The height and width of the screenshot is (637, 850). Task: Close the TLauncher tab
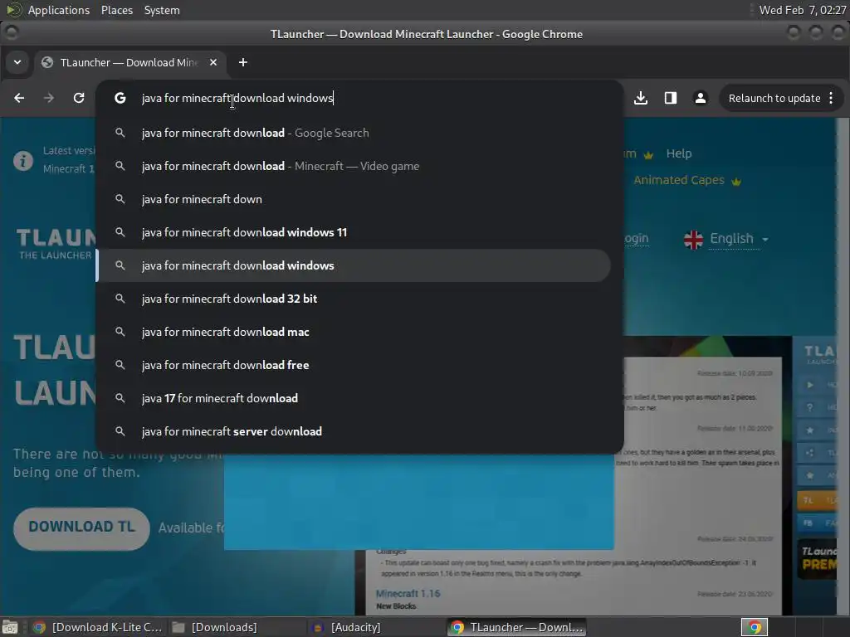tap(213, 62)
